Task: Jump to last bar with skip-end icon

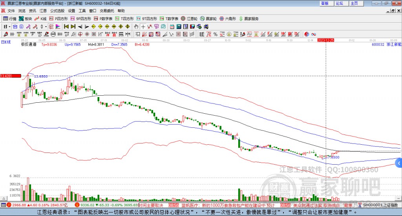Action: [x=73, y=27]
